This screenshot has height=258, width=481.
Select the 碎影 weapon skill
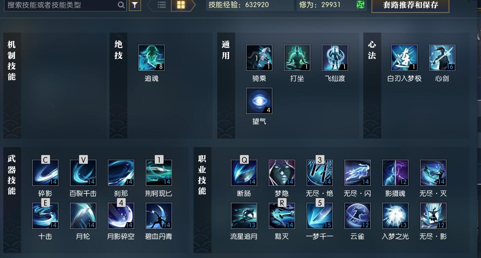[x=45, y=173]
